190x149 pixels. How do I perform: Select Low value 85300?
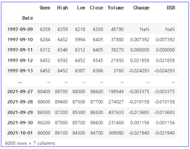coord(79,112)
